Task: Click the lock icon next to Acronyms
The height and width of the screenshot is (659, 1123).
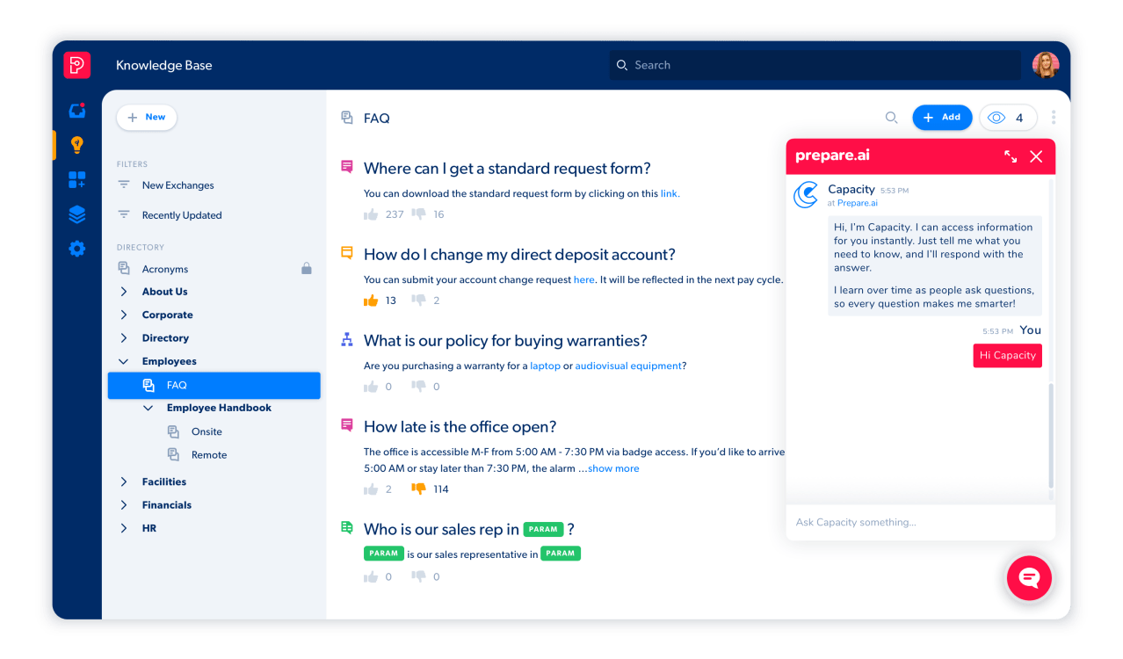Action: 306,268
